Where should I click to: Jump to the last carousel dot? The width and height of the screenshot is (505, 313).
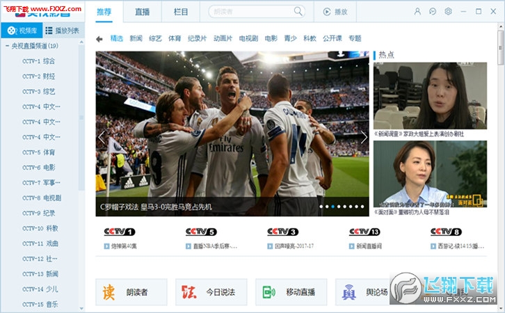362,207
